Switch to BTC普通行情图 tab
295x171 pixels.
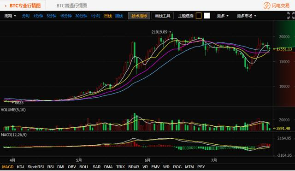(72, 6)
